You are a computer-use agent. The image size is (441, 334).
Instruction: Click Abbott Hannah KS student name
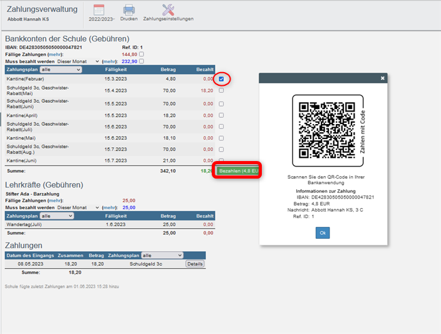point(28,19)
